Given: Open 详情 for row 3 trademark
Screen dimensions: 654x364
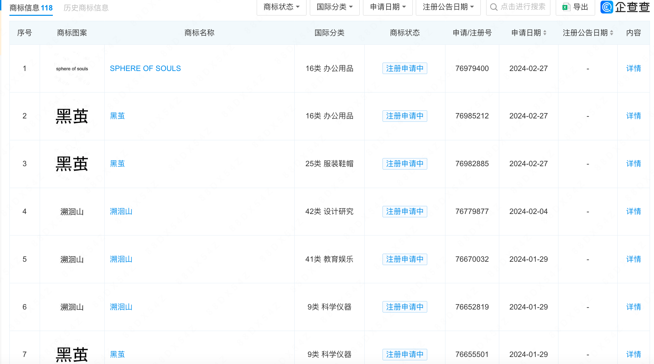Looking at the screenshot, I should point(633,163).
